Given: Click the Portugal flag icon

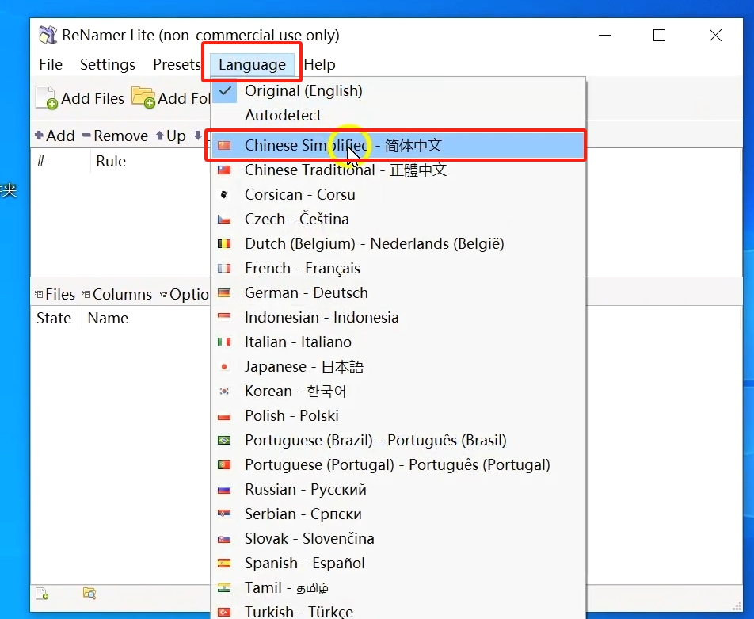Looking at the screenshot, I should 224,464.
